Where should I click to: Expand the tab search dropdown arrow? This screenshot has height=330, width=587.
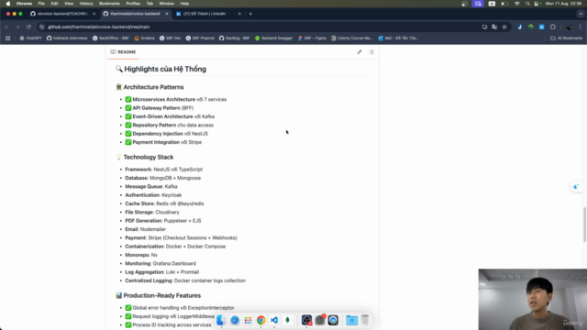pyautogui.click(x=581, y=14)
